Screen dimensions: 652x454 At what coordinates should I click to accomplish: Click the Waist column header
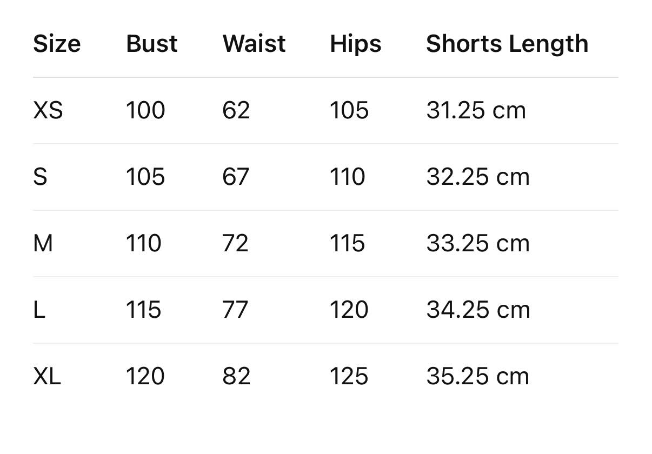tap(254, 44)
